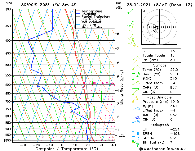The image size is (195, 151).
Task: Click the kt label in hodograph
Action: click(x=144, y=11)
